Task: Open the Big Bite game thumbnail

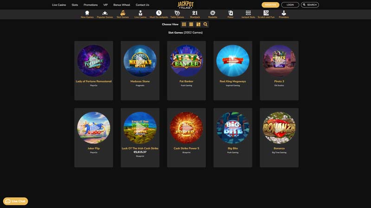Action: [233, 128]
